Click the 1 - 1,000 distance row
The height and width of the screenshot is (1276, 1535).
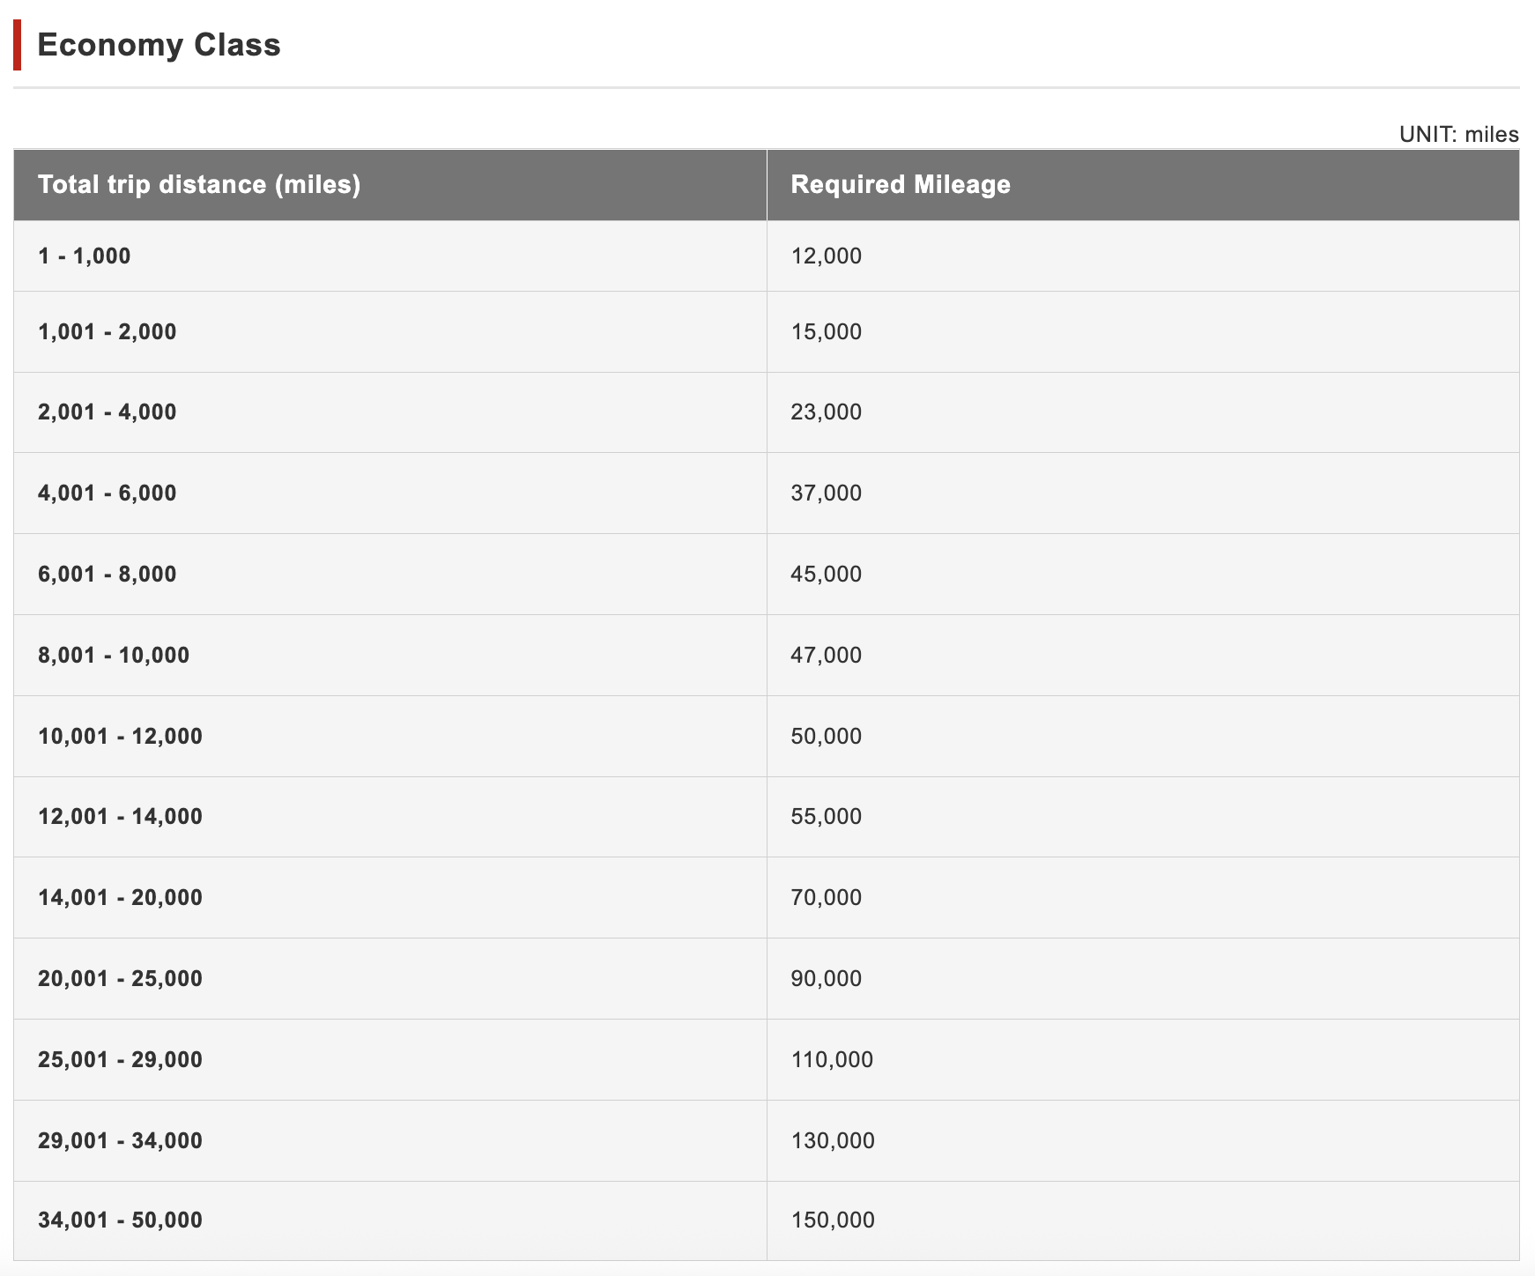coord(84,256)
